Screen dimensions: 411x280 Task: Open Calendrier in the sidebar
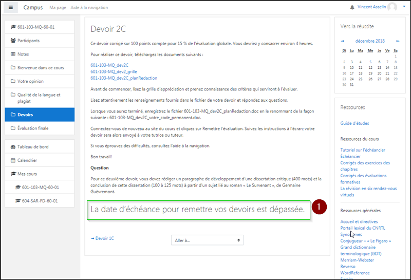(x=27, y=160)
